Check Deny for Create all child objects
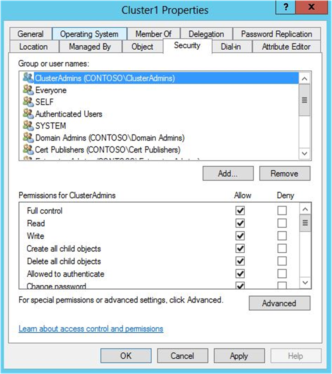The height and width of the screenshot is (374, 332). point(282,249)
